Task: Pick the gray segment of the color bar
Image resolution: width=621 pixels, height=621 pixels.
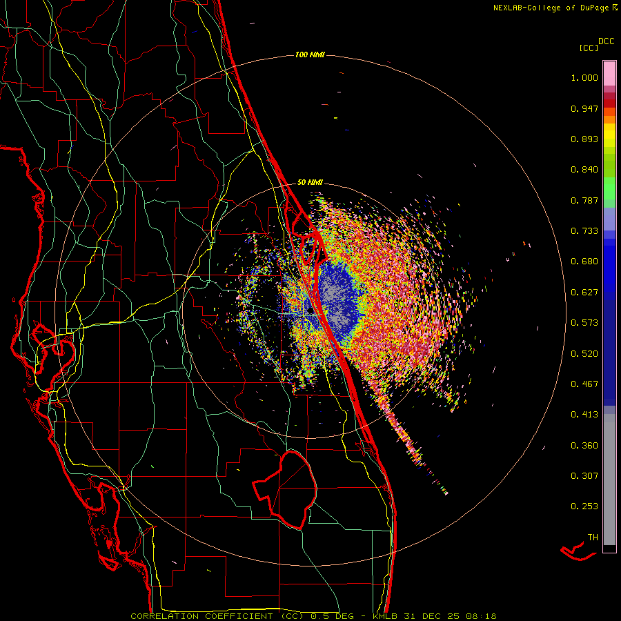Action: (609, 480)
